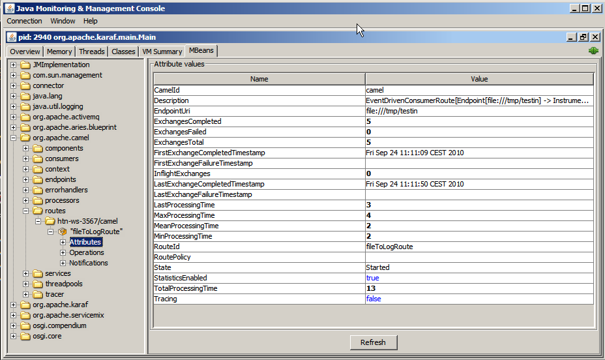Click the routes folder icon

pyautogui.click(x=38, y=211)
